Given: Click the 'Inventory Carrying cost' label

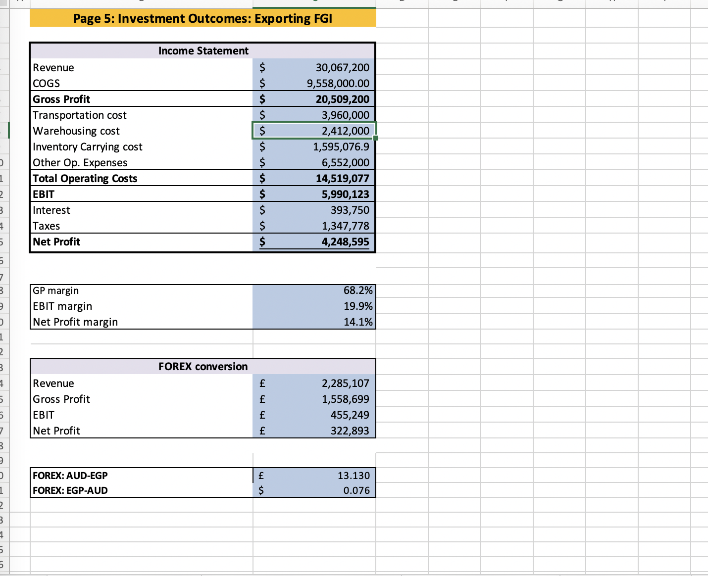Looking at the screenshot, I should coord(88,147).
